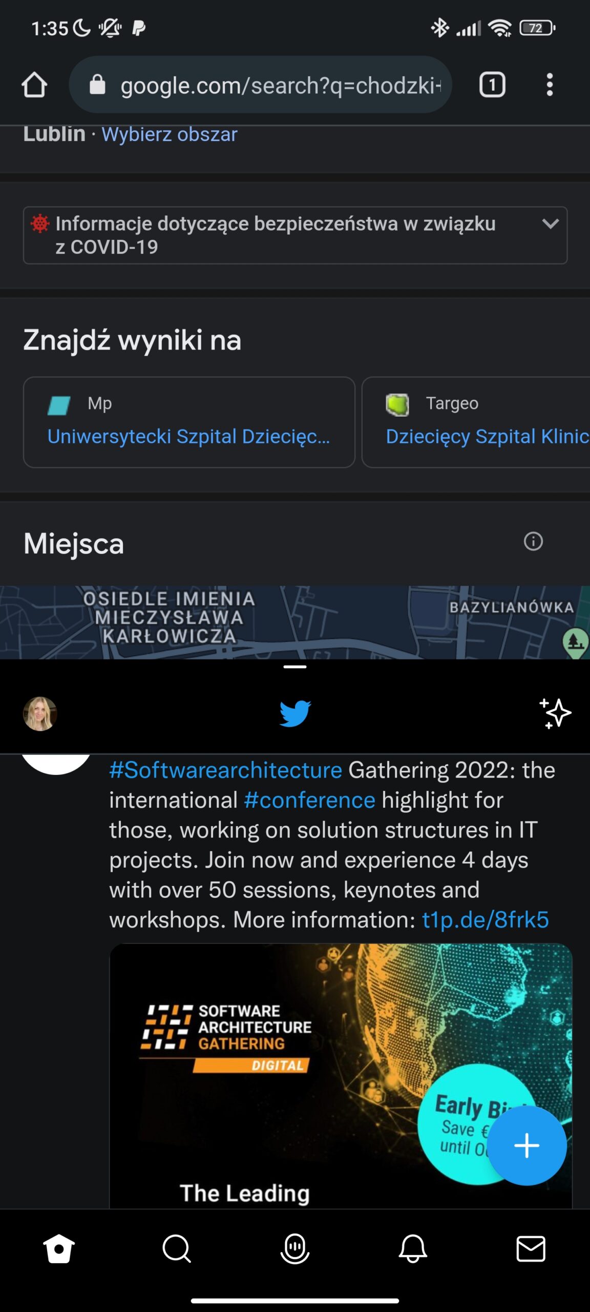Expand the COVID-19 safety information chevron

point(551,223)
